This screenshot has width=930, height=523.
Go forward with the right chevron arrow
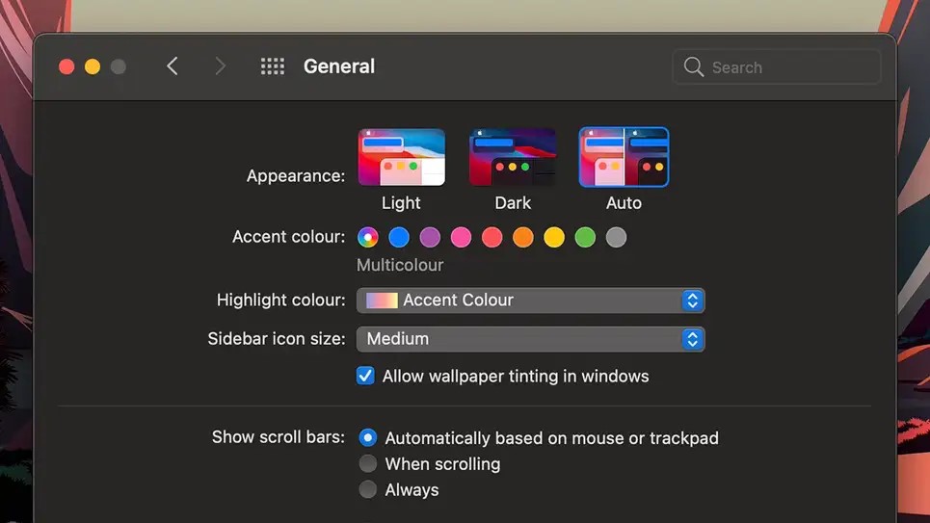[220, 66]
